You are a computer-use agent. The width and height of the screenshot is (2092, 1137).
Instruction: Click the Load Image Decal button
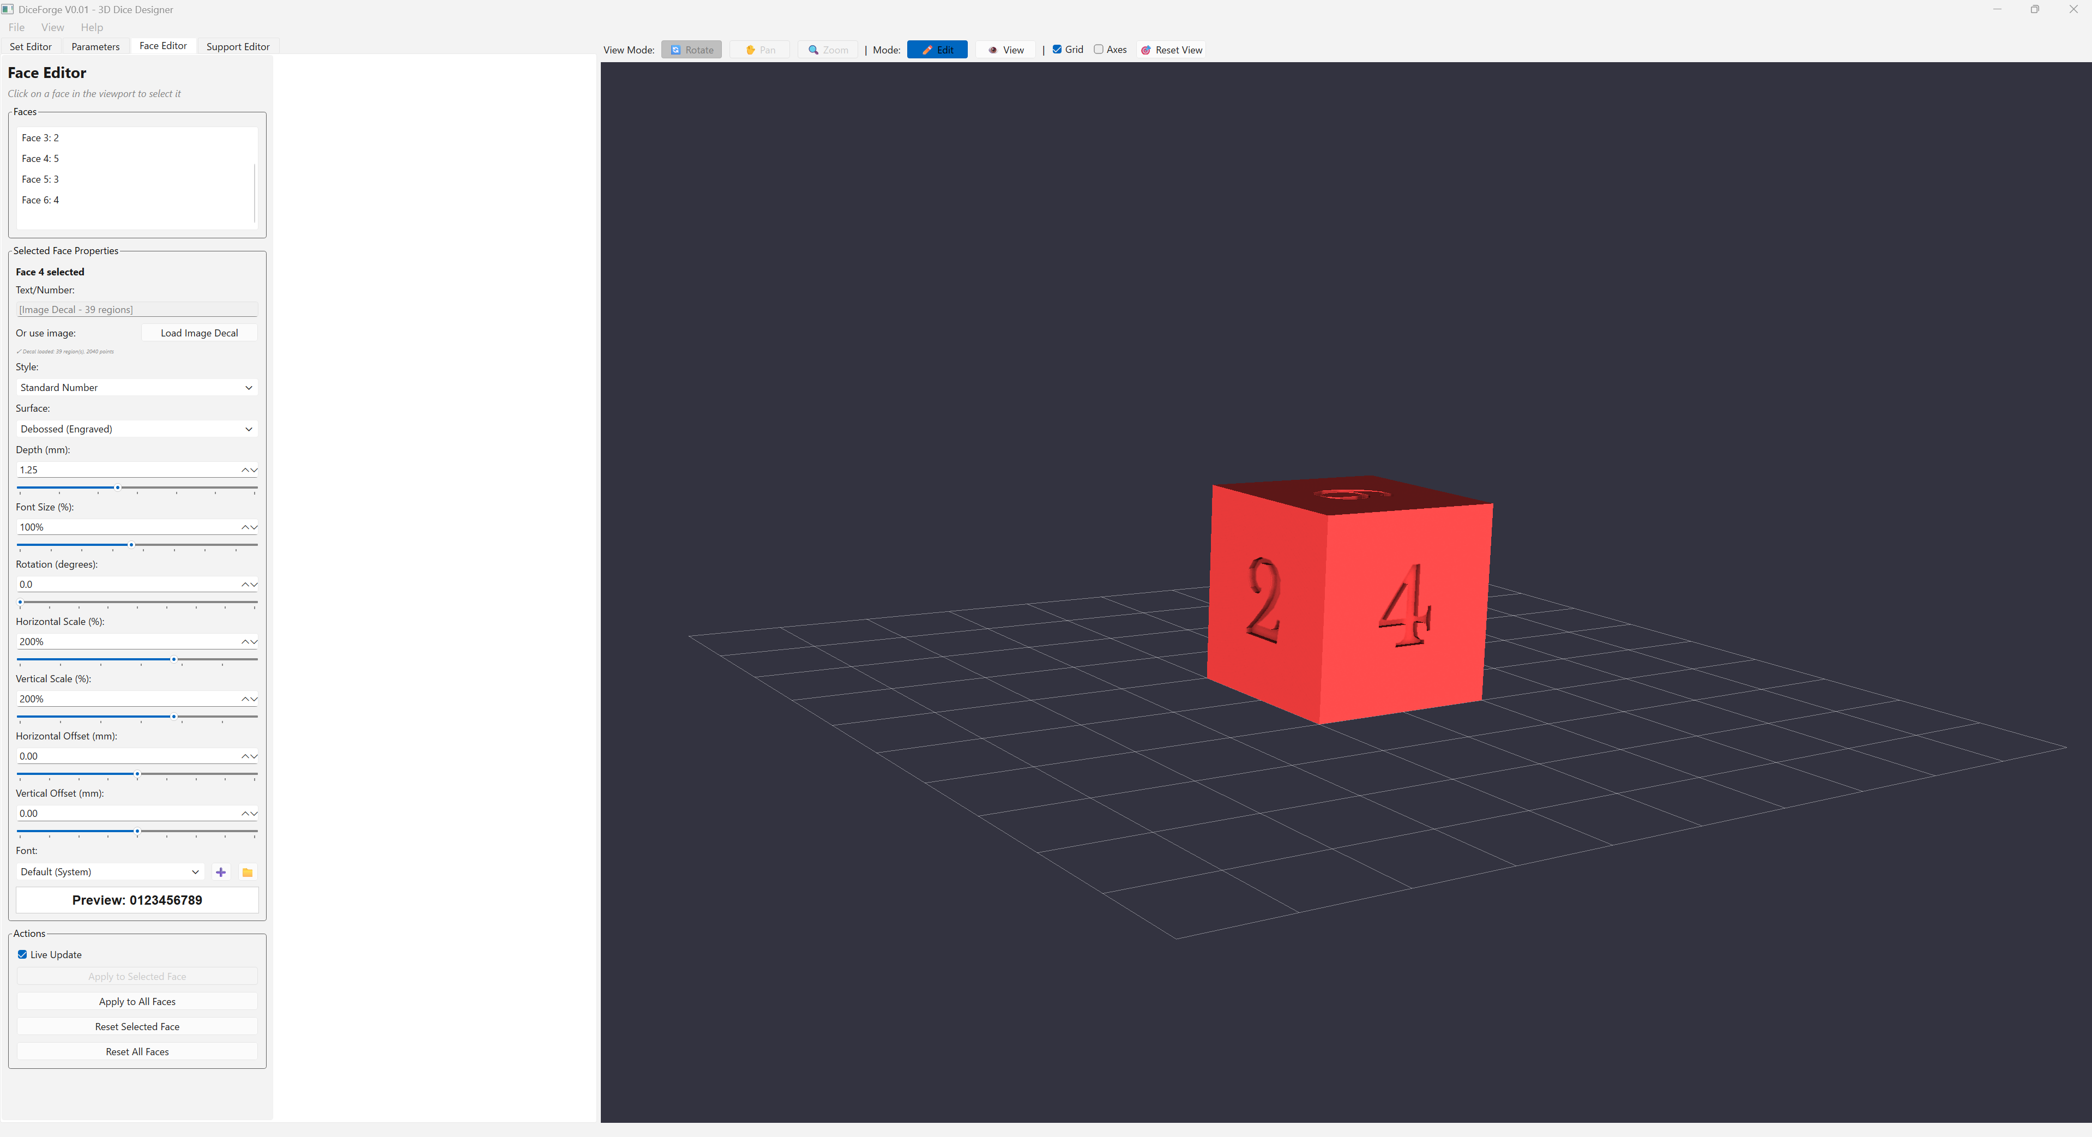pos(199,333)
